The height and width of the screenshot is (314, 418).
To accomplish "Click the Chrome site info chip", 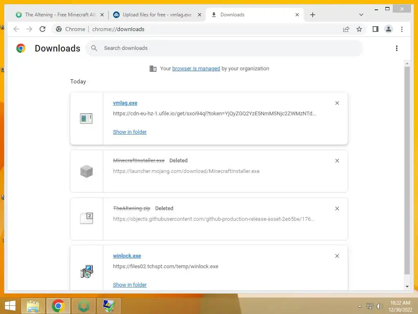I will click(71, 29).
